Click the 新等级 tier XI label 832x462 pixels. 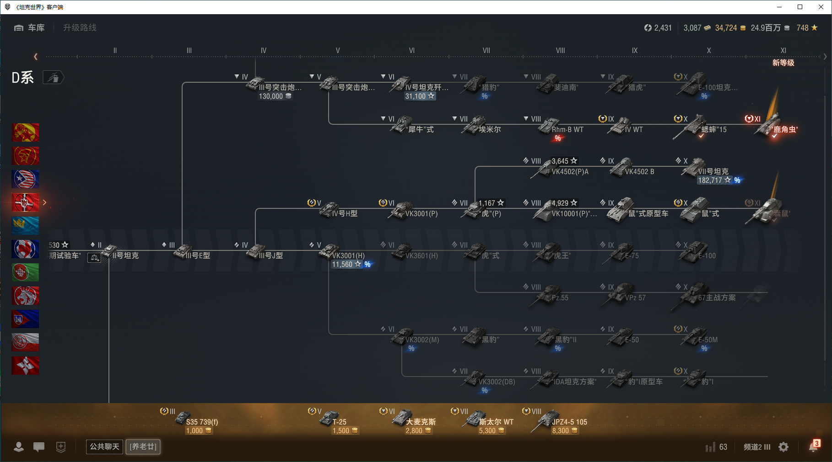783,63
